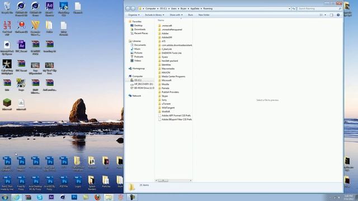Click the New folder button
This screenshot has height=201, width=358.
pos(204,15)
